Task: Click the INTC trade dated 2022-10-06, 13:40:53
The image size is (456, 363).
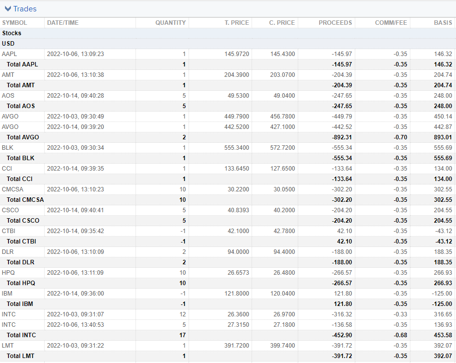Action: pyautogui.click(x=75, y=325)
